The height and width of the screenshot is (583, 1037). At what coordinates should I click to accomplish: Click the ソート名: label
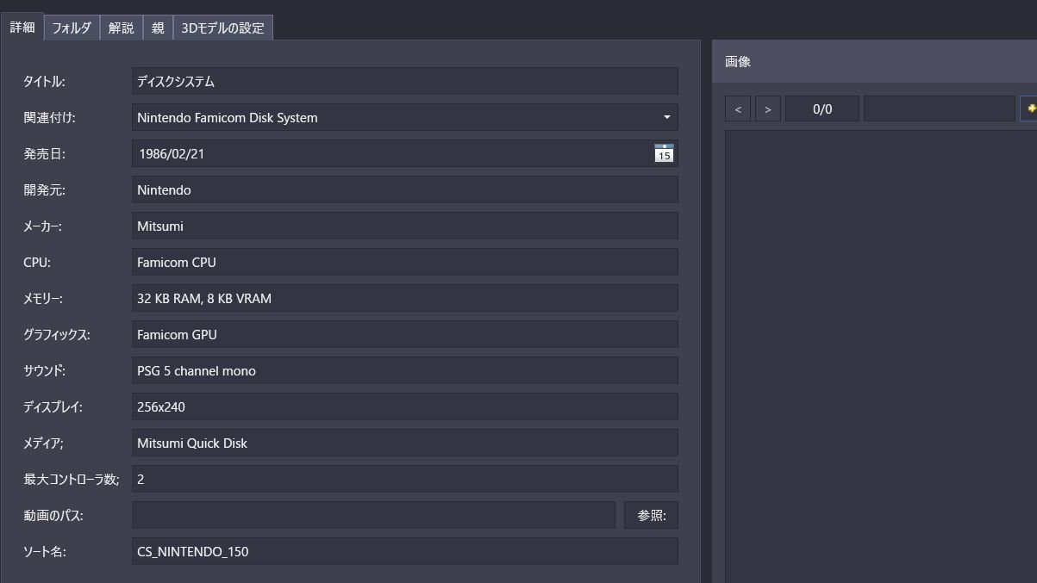pos(45,552)
